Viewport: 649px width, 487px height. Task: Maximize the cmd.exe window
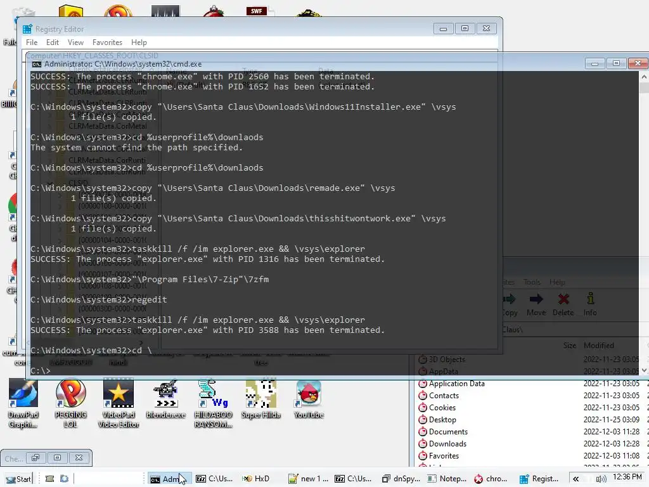[x=616, y=63]
